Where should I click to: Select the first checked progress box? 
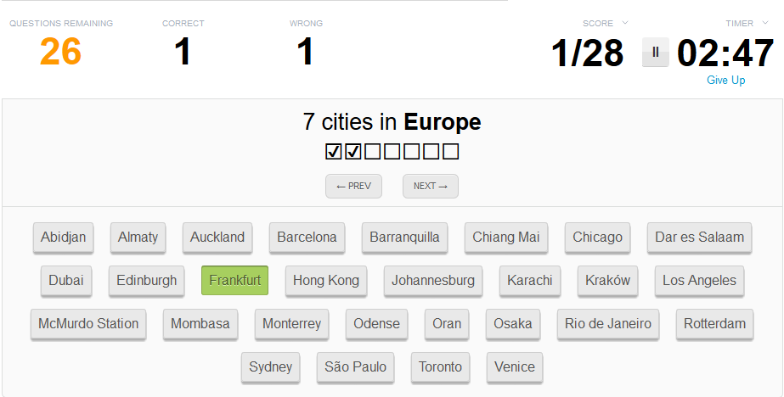point(334,151)
